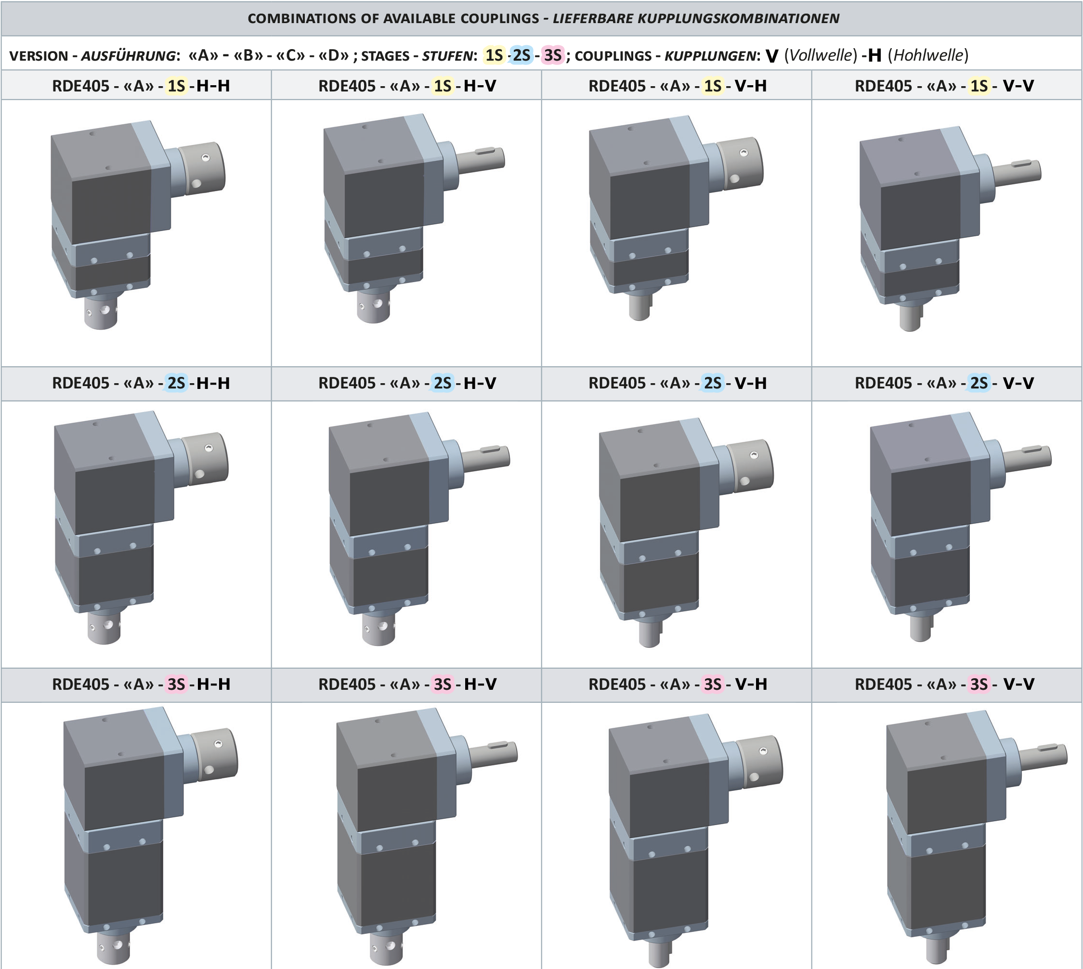Click the header 'RDE405 - «A» - 1S - H-V'
The height and width of the screenshot is (969, 1083).
pyautogui.click(x=407, y=86)
